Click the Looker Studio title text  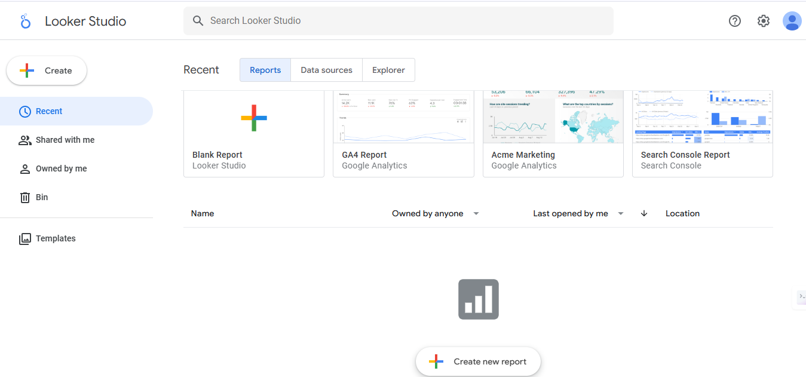click(x=85, y=22)
